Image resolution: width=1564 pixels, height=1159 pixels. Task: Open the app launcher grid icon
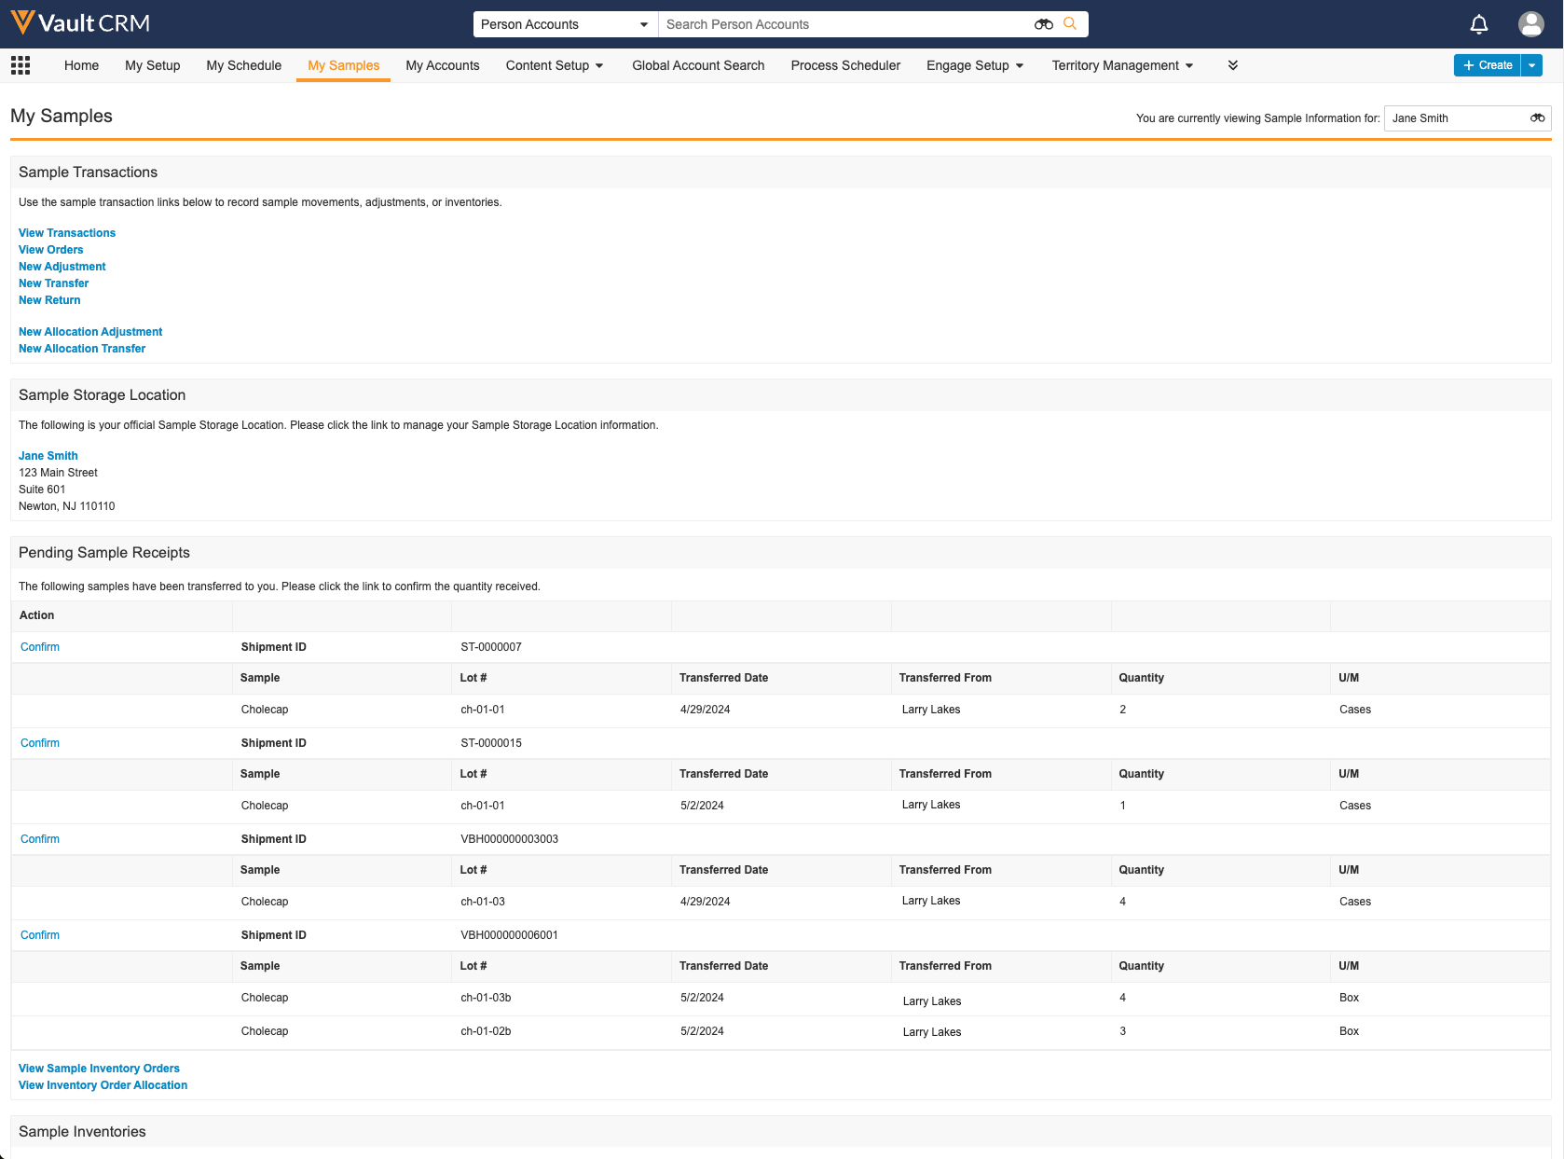[21, 65]
